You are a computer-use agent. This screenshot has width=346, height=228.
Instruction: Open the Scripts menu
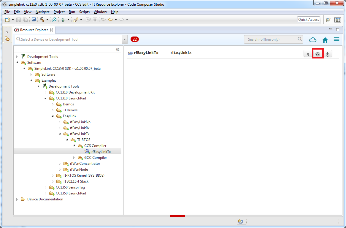tap(84, 12)
